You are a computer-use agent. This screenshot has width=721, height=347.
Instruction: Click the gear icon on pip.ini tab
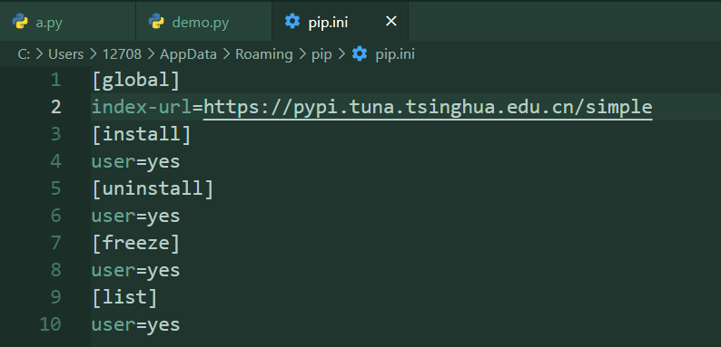pos(292,22)
